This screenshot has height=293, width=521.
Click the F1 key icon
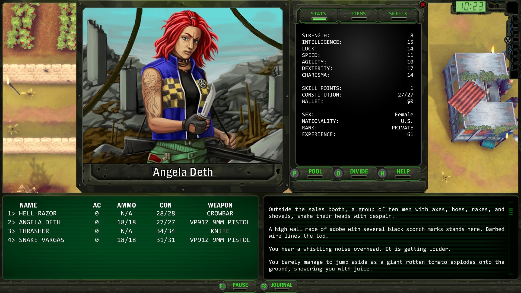(223, 286)
